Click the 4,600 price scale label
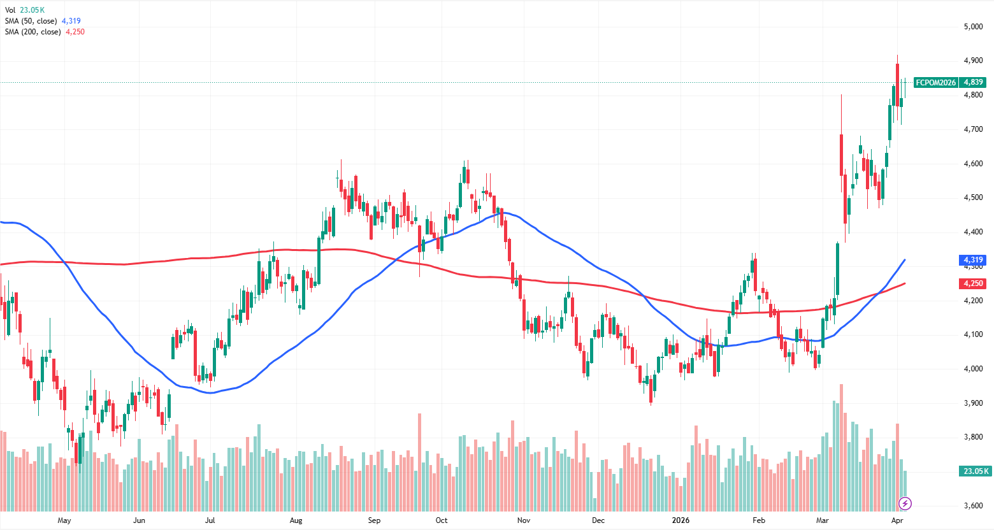The height and width of the screenshot is (530, 994). (x=973, y=164)
